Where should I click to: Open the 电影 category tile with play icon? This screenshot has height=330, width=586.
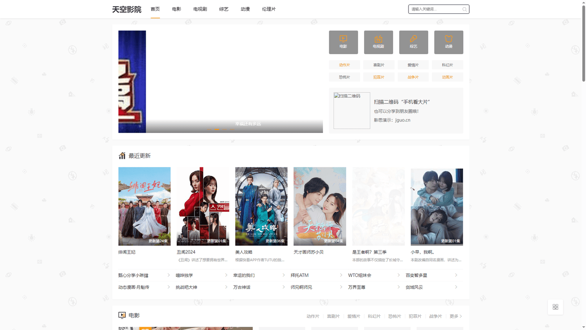click(x=343, y=42)
